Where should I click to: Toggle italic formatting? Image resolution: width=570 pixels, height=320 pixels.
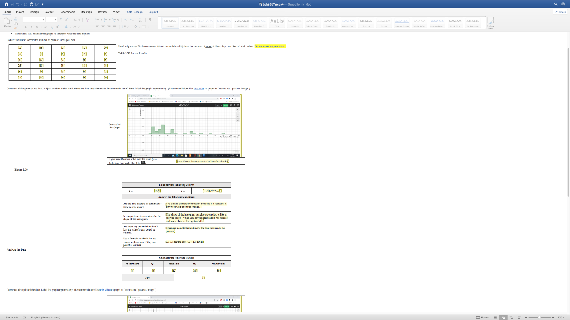31,27
